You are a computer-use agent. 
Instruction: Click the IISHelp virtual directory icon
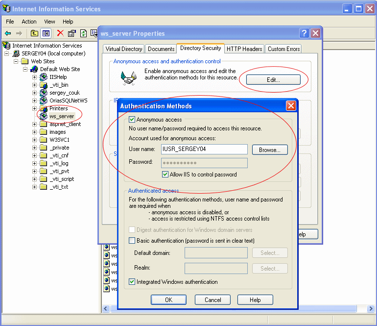(43, 77)
